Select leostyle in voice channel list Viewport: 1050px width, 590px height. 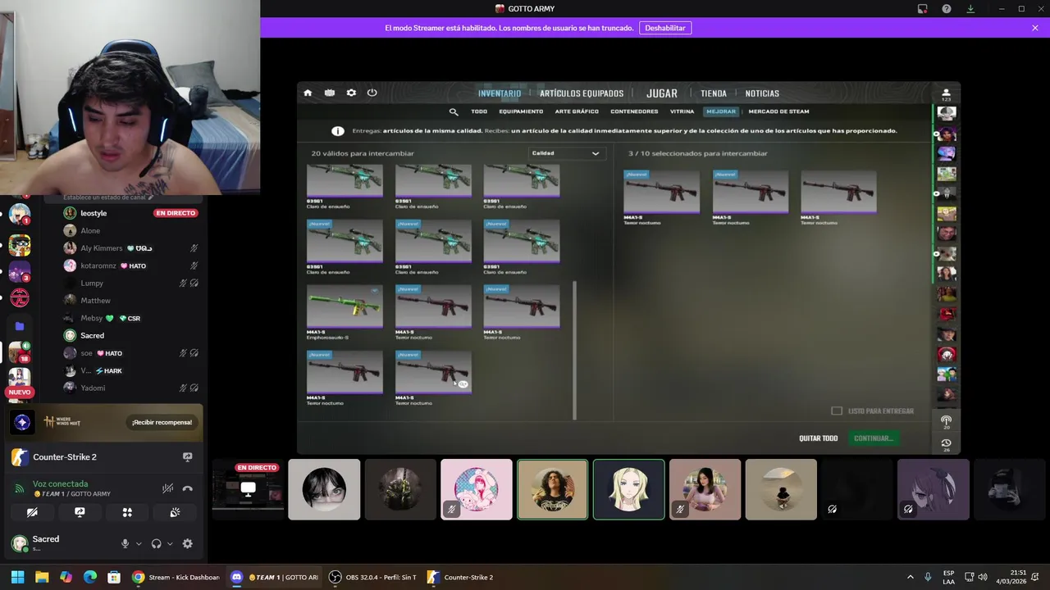(94, 213)
